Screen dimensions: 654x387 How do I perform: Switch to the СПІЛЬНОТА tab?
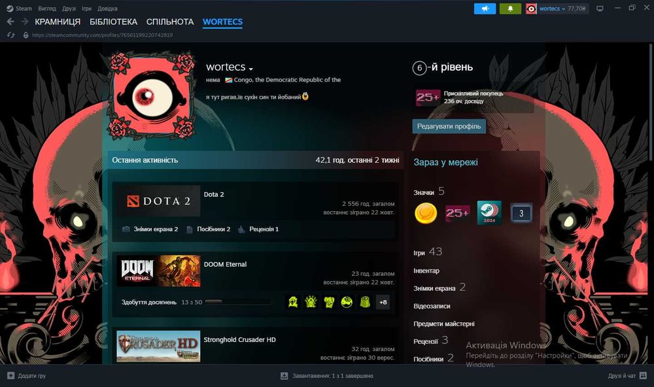[170, 22]
